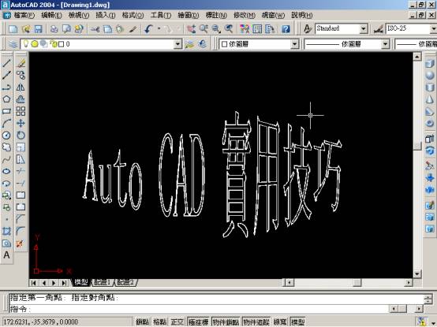Toggle 極座標 polar tracking in status bar
This screenshot has width=437, height=327.
(199, 322)
